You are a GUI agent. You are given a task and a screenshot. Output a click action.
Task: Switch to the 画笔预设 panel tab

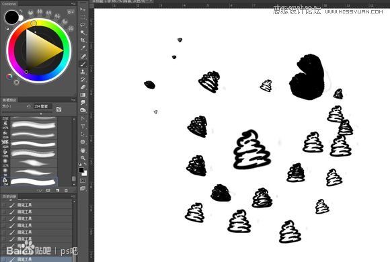tap(9, 99)
